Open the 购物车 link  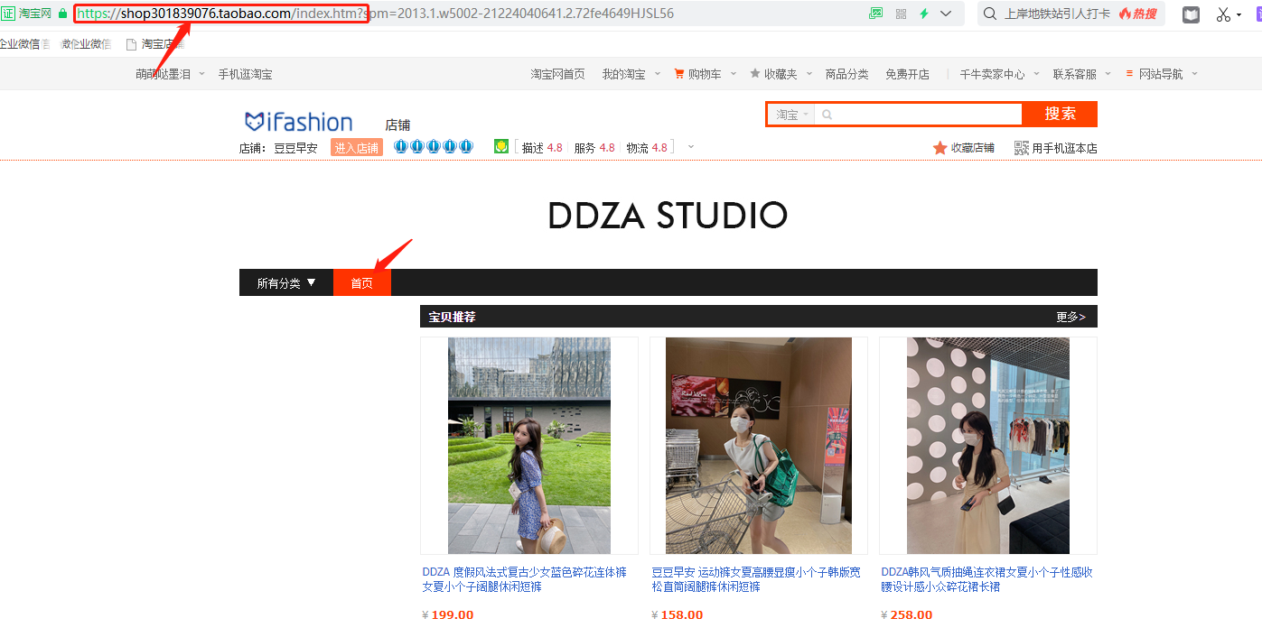pos(705,74)
